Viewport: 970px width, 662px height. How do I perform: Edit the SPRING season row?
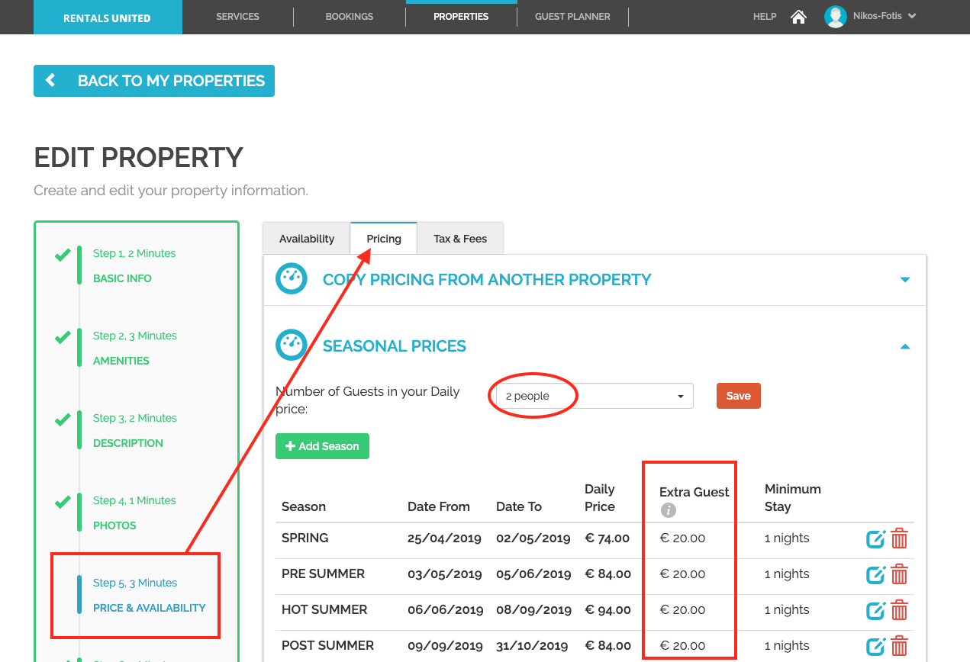pos(875,539)
